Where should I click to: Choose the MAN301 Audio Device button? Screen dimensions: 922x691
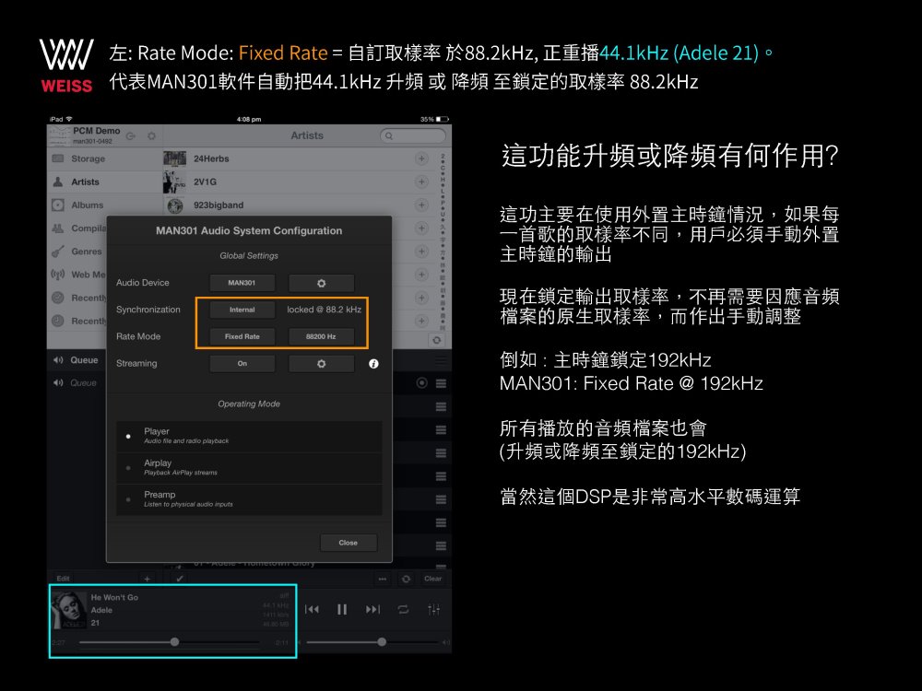click(x=242, y=283)
